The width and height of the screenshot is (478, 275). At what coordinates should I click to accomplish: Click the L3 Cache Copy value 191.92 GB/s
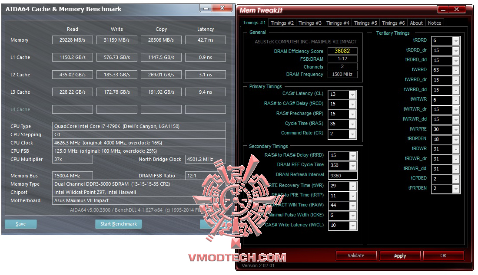click(161, 92)
